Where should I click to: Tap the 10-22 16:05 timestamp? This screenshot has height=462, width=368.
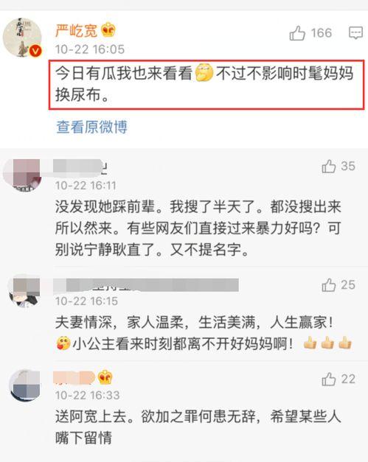pos(90,49)
